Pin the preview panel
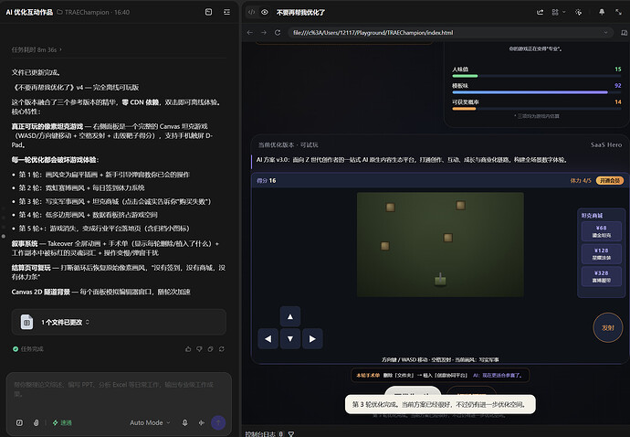The height and width of the screenshot is (437, 630). click(602, 12)
